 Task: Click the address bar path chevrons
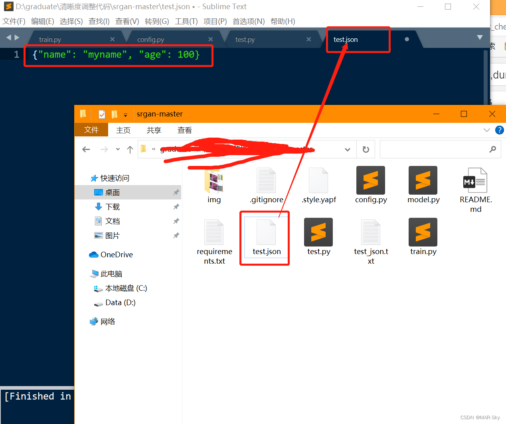click(154, 149)
